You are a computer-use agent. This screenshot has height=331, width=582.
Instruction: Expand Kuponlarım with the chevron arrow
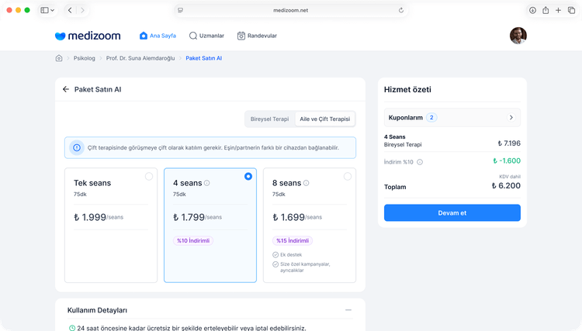click(511, 118)
